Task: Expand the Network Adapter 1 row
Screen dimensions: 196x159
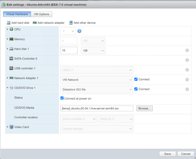Action: point(7,78)
